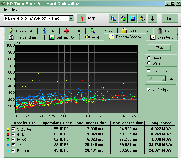Open the Health tab with red cross
This screenshot has height=158, width=181.
[x=72, y=31]
